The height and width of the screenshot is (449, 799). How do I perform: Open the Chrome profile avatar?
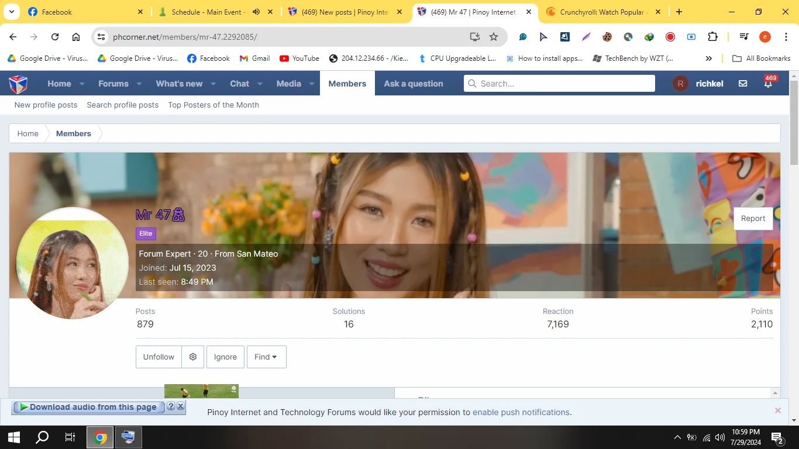[765, 37]
